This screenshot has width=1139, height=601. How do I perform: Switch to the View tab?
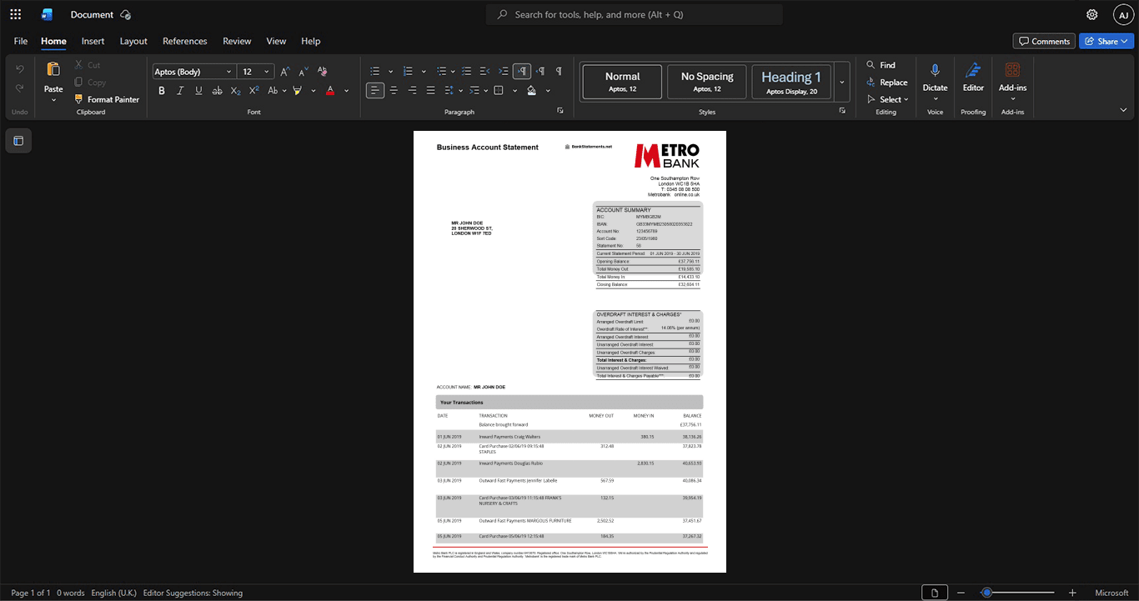(x=276, y=41)
